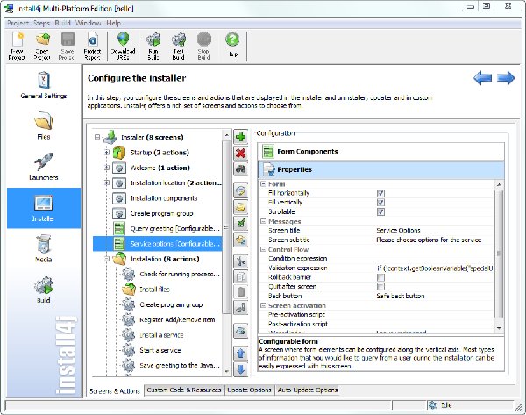
Task: Go to the Build step in sidebar
Action: coord(44,290)
